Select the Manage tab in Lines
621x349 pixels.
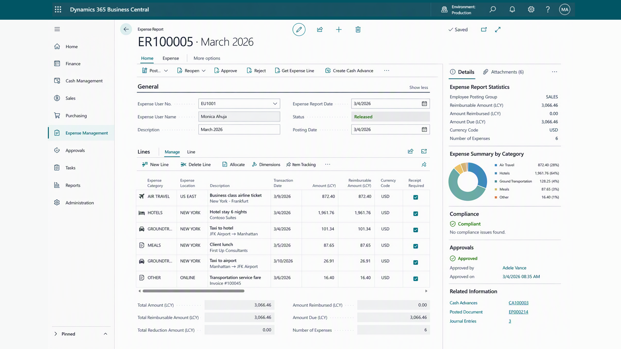[172, 152]
